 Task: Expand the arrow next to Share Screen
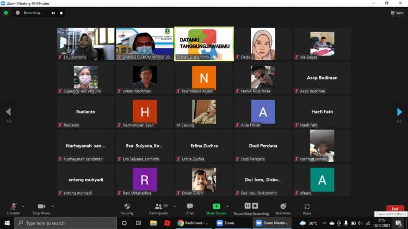pos(227,207)
